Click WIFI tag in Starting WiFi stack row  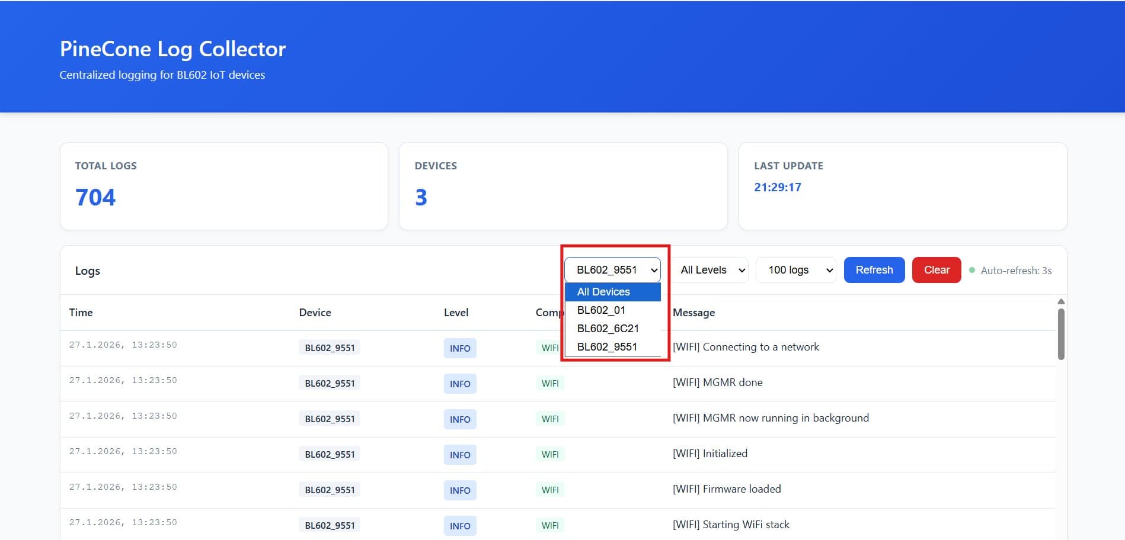(x=550, y=526)
